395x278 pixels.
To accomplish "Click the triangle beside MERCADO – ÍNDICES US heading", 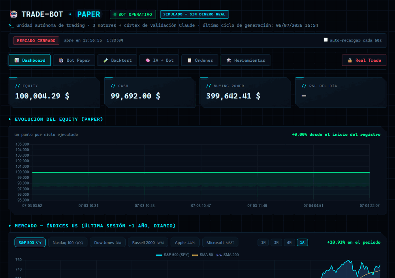I will pyautogui.click(x=10, y=226).
